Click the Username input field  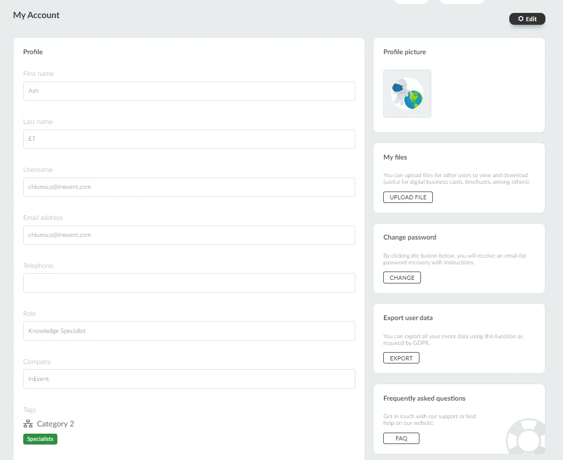[189, 187]
